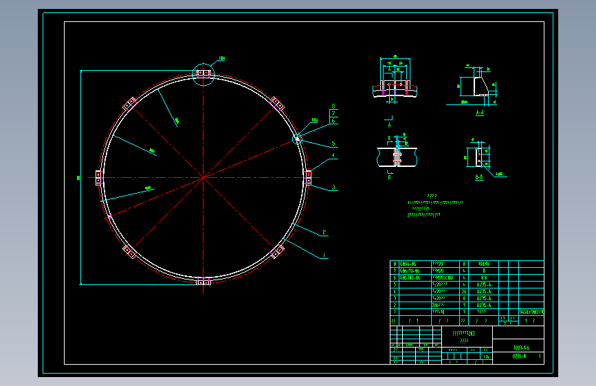Click Q235-A material in parts list row 3

483,298
